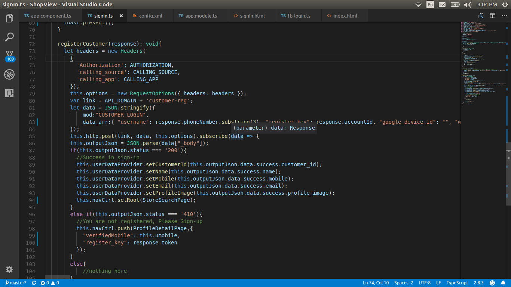This screenshot has height=287, width=511.
Task: Send feedback via the smiley icon
Action: 492,283
